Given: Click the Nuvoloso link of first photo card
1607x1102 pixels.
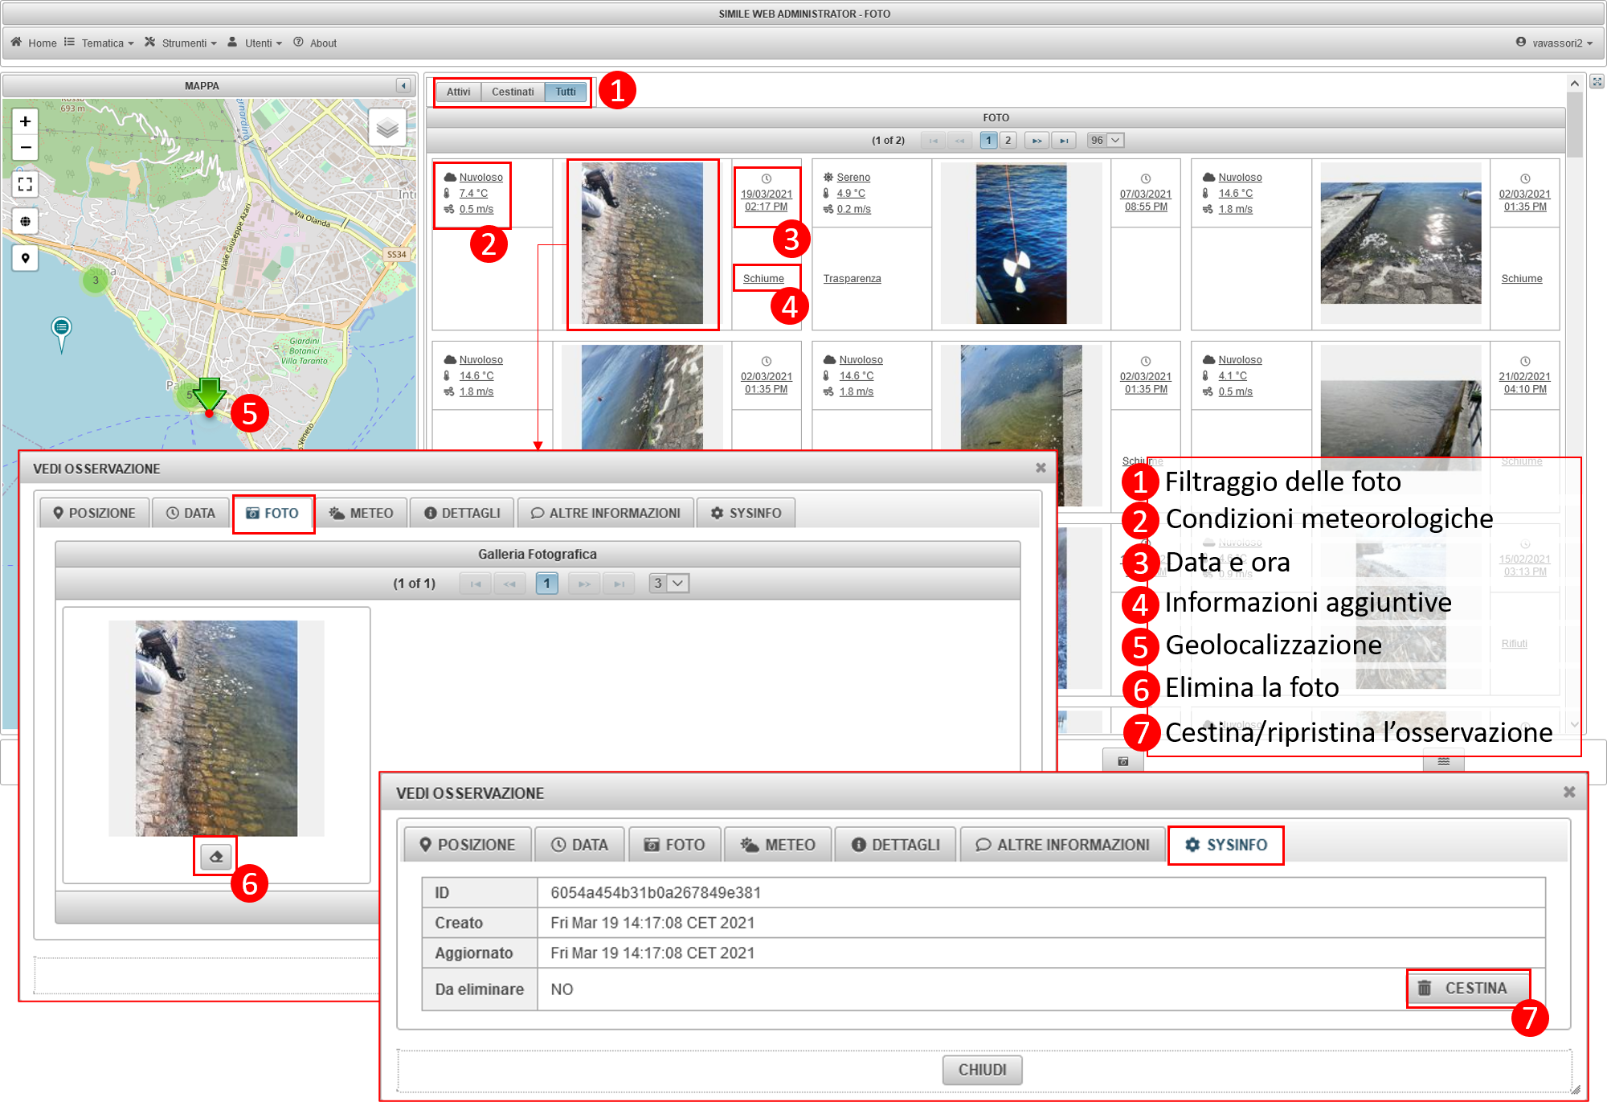Looking at the screenshot, I should tap(480, 177).
